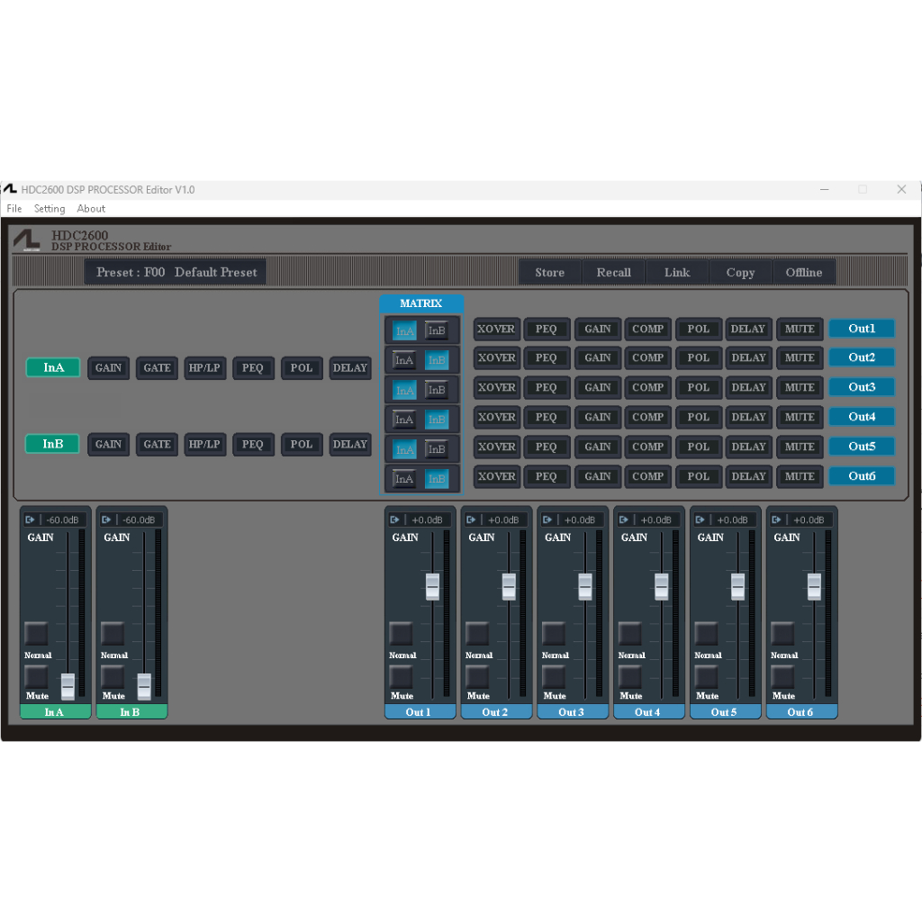Toggle InA routing for Out1 in matrix

(x=404, y=330)
